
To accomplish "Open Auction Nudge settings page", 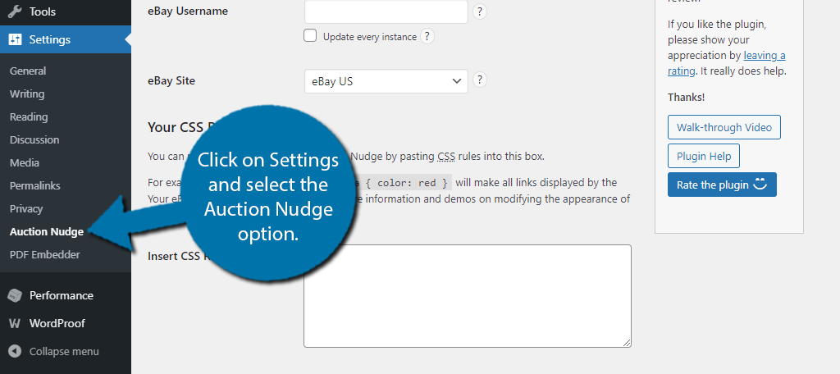I will pos(47,232).
